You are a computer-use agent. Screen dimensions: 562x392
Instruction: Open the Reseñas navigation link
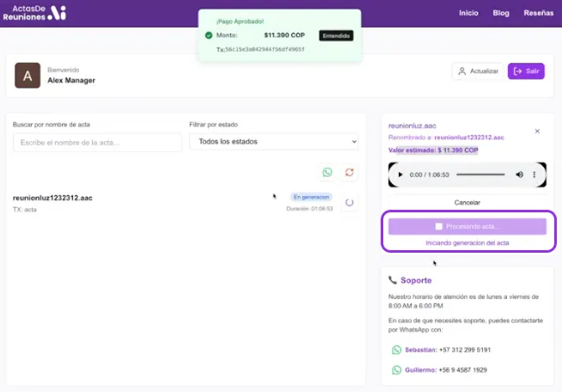pos(539,13)
